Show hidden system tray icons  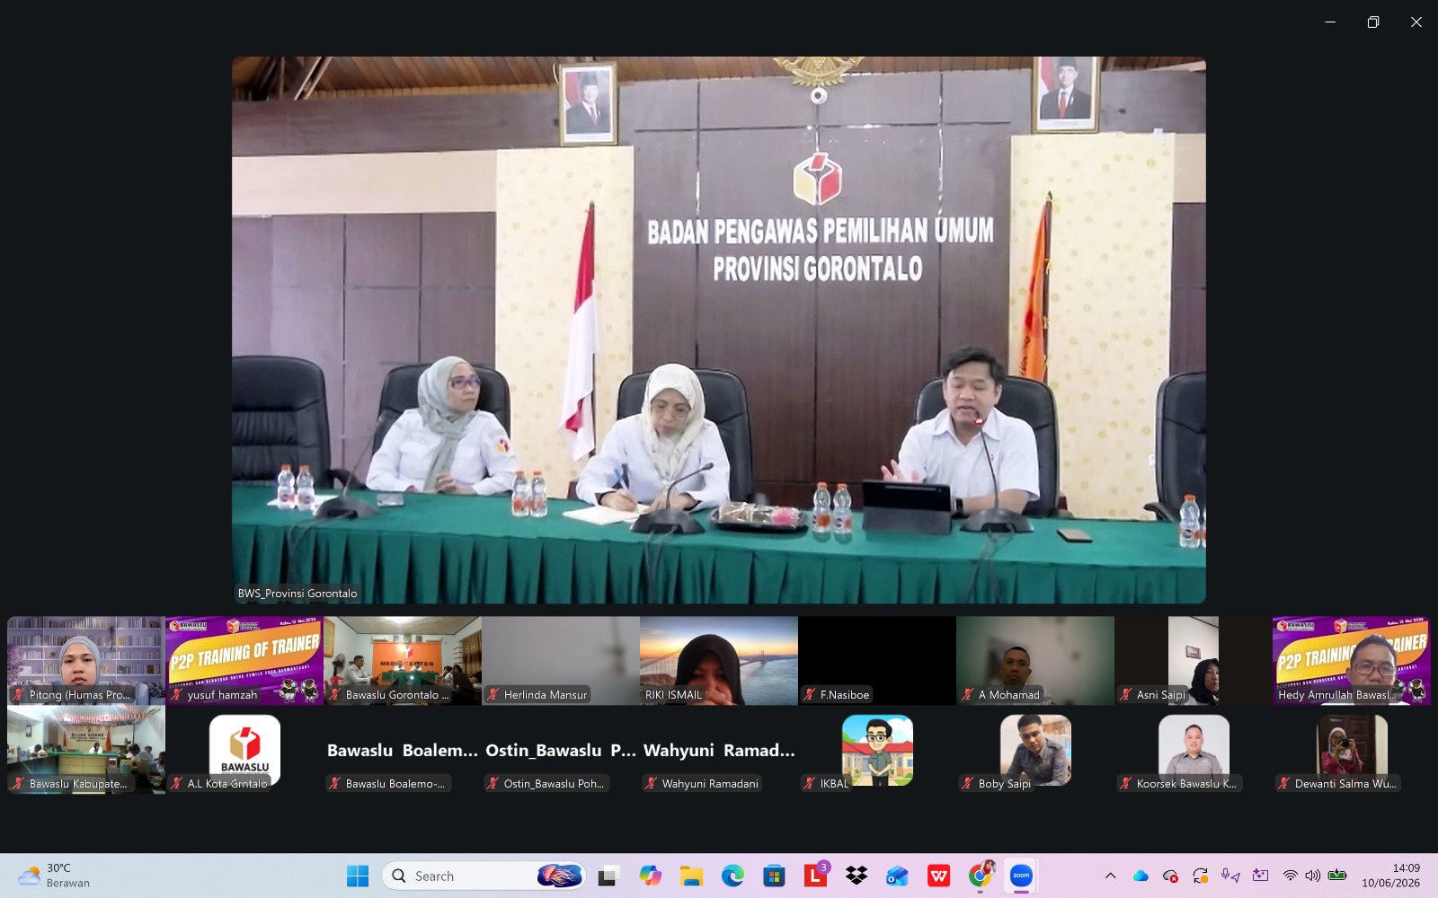(x=1110, y=876)
